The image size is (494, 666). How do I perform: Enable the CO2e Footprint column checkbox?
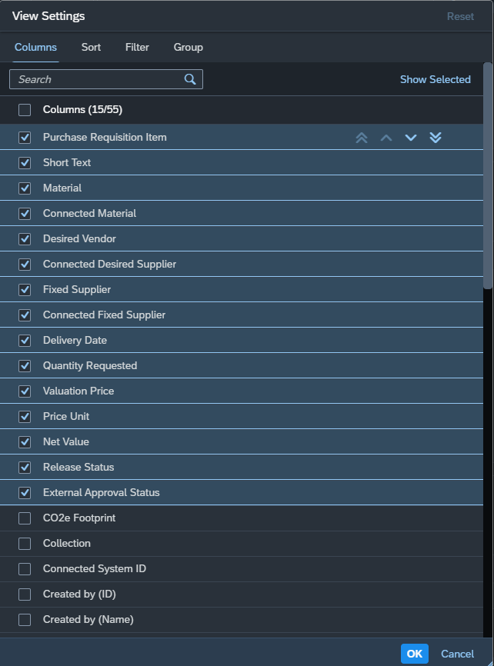click(25, 518)
